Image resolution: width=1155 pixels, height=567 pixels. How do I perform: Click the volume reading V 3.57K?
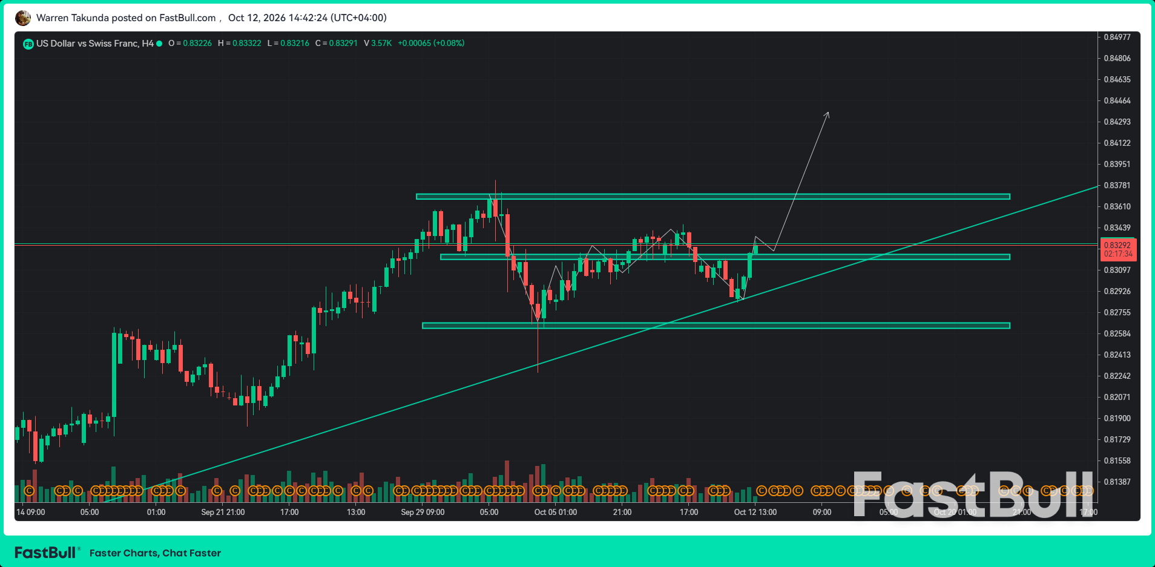(x=378, y=44)
